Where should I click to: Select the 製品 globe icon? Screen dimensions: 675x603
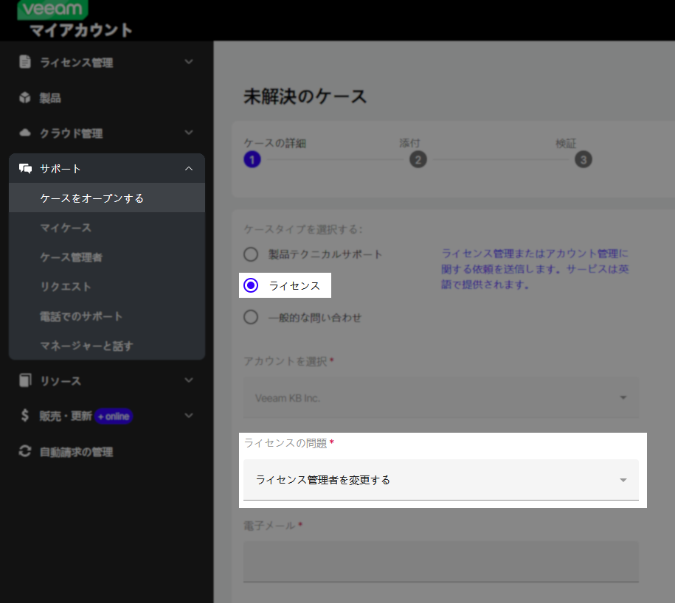point(24,97)
